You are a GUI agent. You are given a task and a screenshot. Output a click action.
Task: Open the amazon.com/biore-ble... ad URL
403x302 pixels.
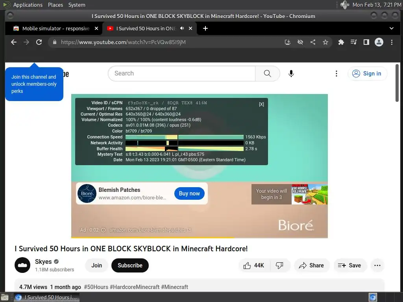pos(132,198)
